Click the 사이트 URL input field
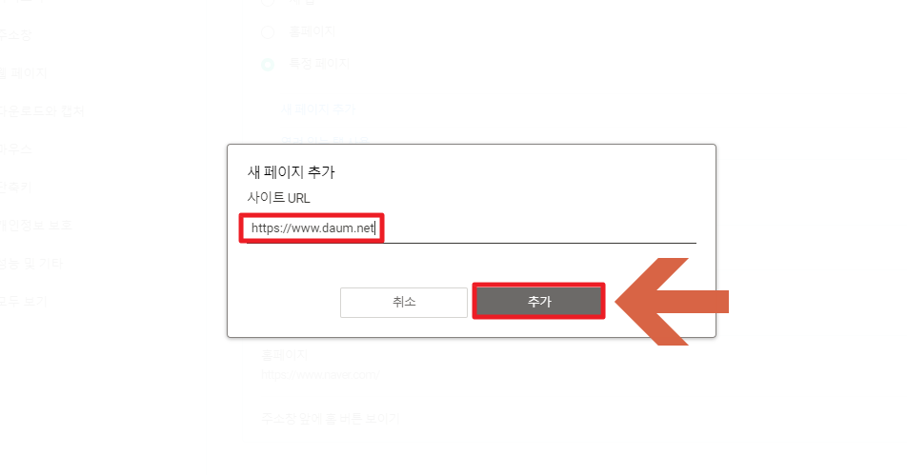This screenshot has height=475, width=907. [x=472, y=228]
